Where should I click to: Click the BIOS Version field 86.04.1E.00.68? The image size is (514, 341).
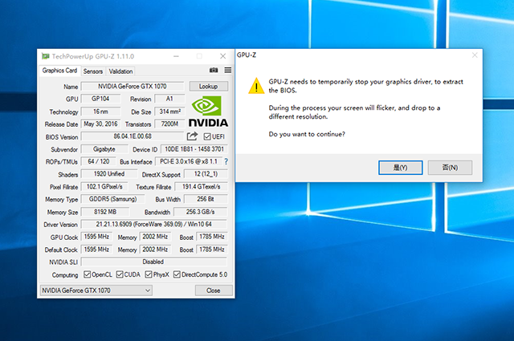133,136
